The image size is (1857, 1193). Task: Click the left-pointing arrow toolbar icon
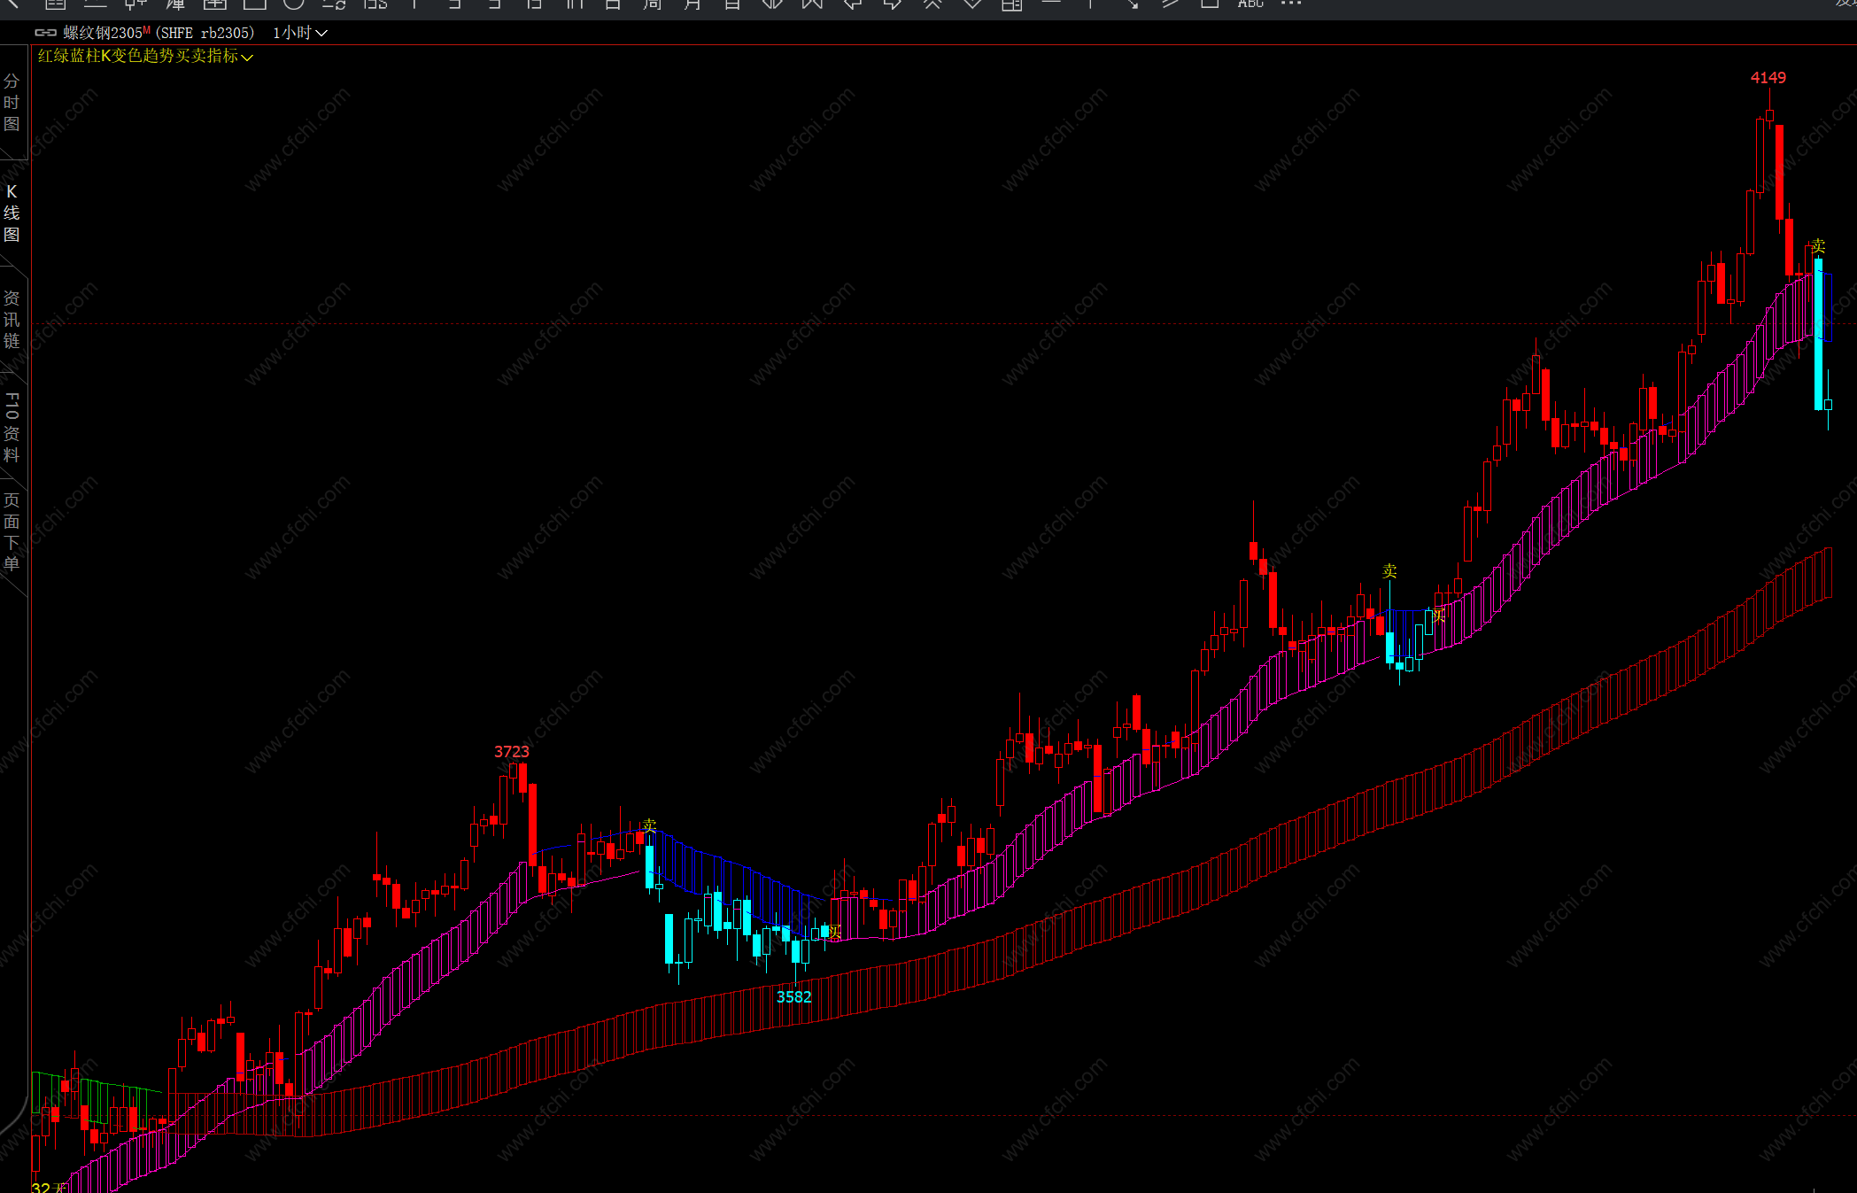[853, 4]
